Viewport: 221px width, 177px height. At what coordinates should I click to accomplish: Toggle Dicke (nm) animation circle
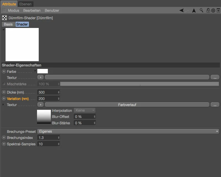point(4,92)
